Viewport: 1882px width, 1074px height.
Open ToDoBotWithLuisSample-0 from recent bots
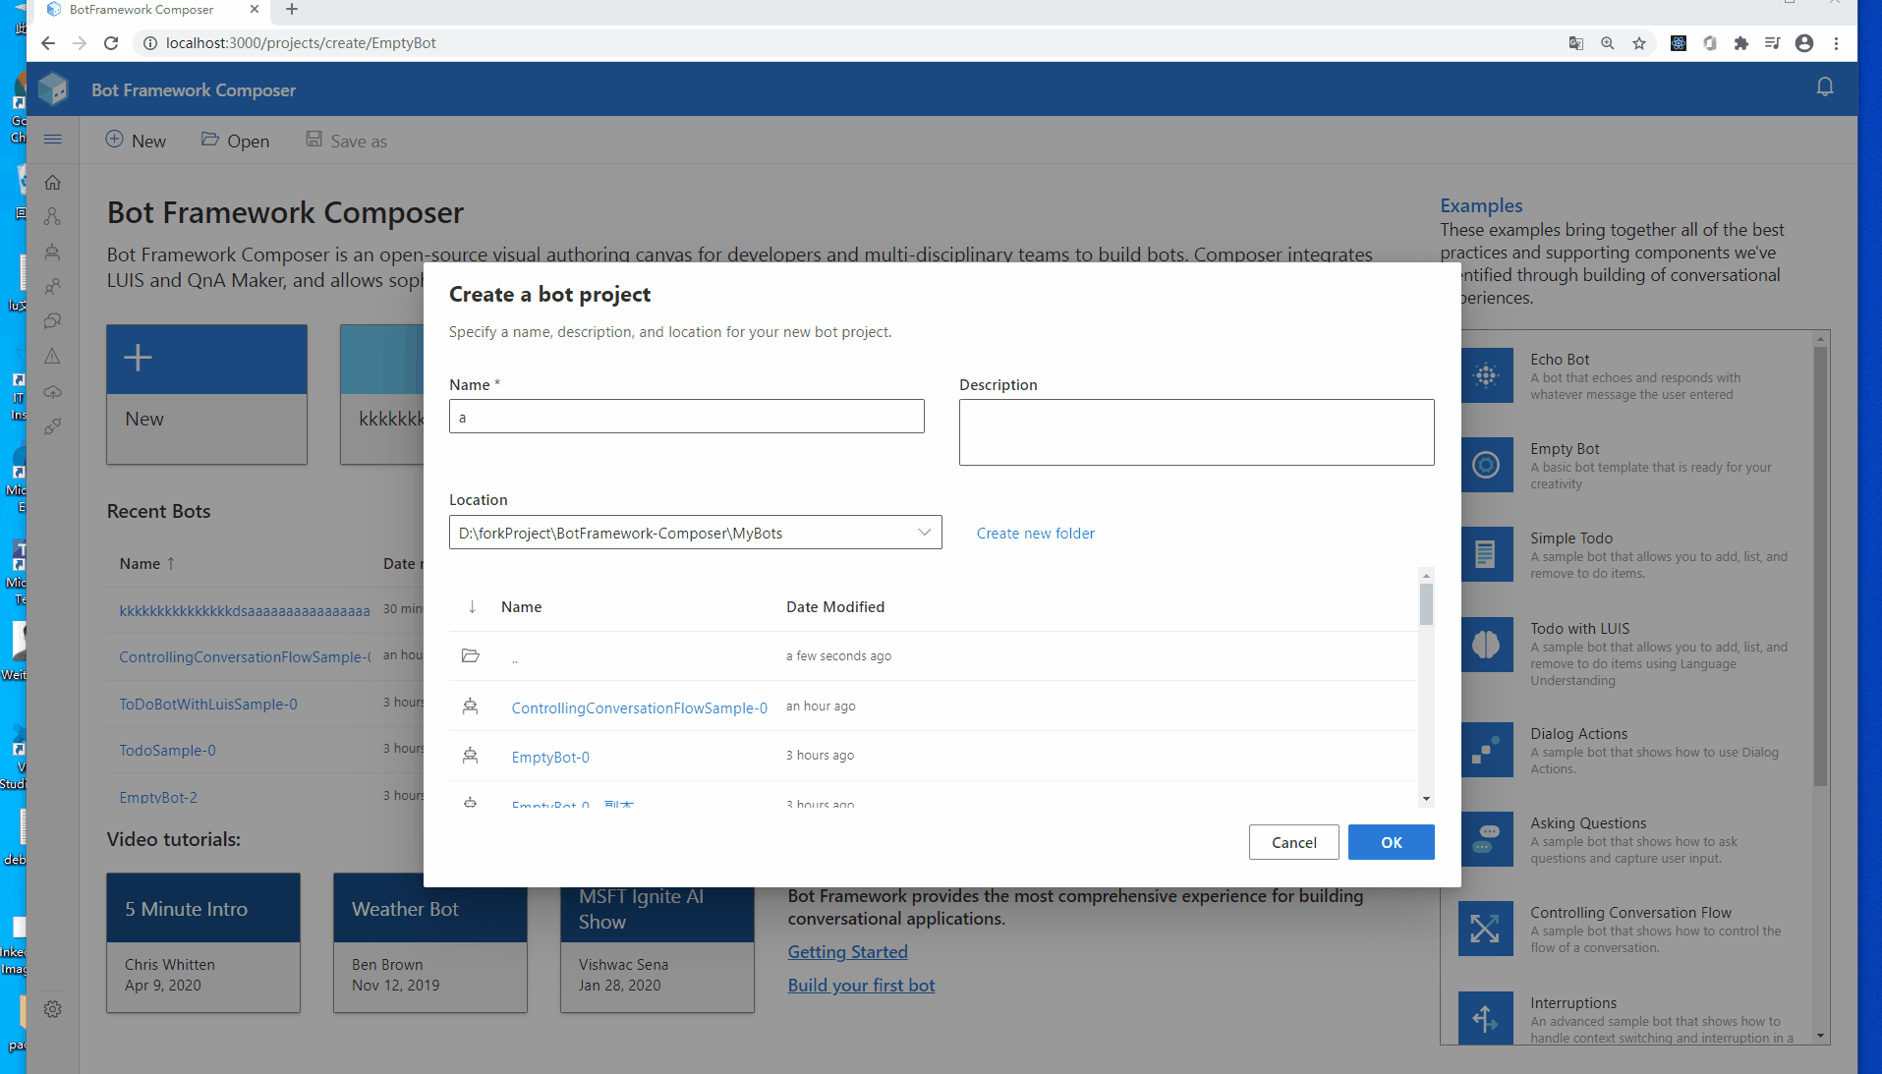point(207,704)
